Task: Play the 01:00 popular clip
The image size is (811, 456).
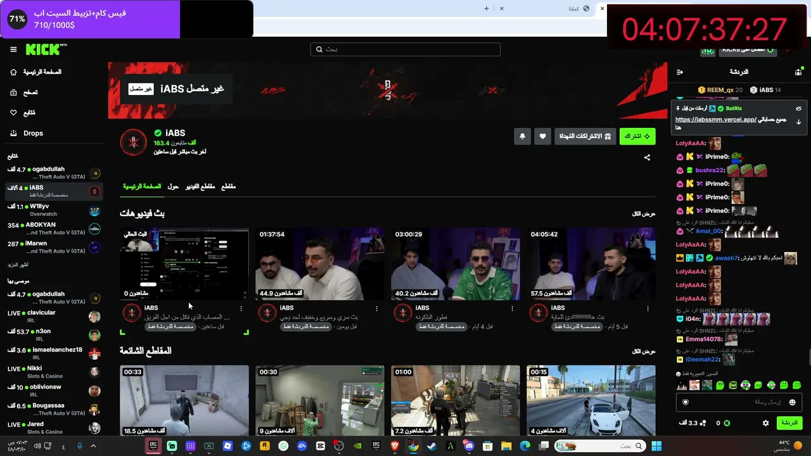Action: 456,401
